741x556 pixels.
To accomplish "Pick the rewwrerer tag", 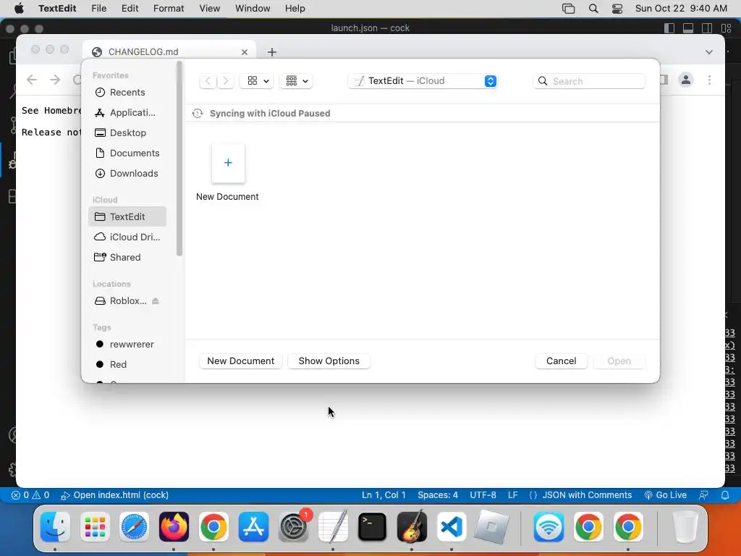I will pyautogui.click(x=127, y=344).
